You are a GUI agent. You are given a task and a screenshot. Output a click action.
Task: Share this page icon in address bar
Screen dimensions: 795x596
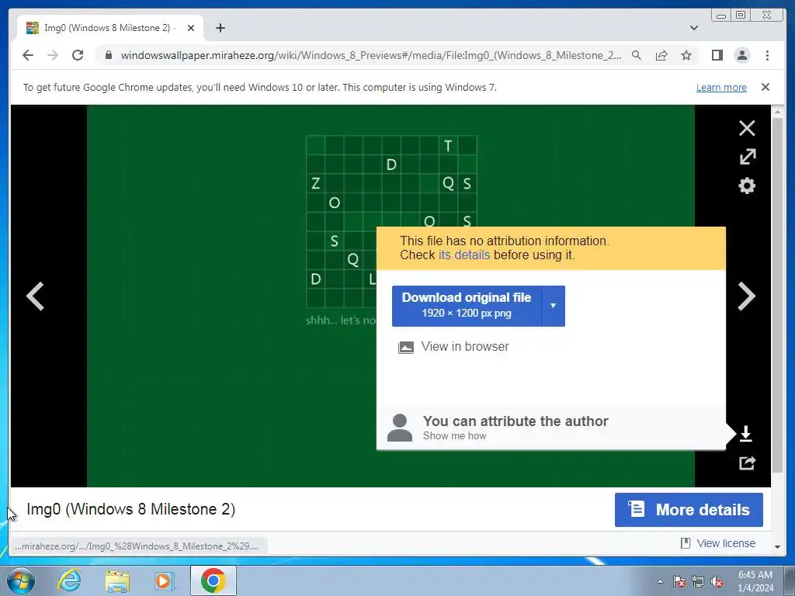pos(661,55)
